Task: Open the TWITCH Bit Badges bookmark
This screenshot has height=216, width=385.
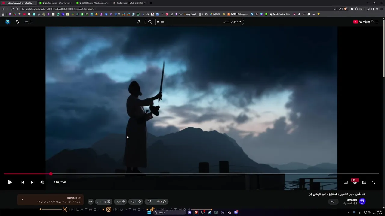Action: [x=238, y=14]
